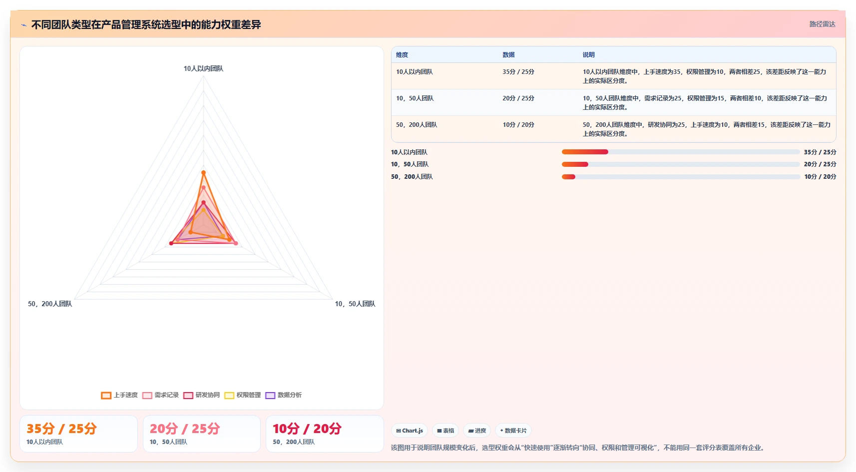
Task: Click the description starting 10人以内团队维度中
Action: [x=705, y=76]
